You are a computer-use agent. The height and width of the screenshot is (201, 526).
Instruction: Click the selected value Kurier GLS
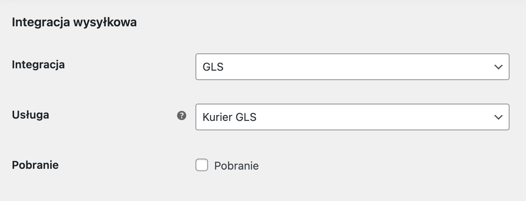pos(230,117)
